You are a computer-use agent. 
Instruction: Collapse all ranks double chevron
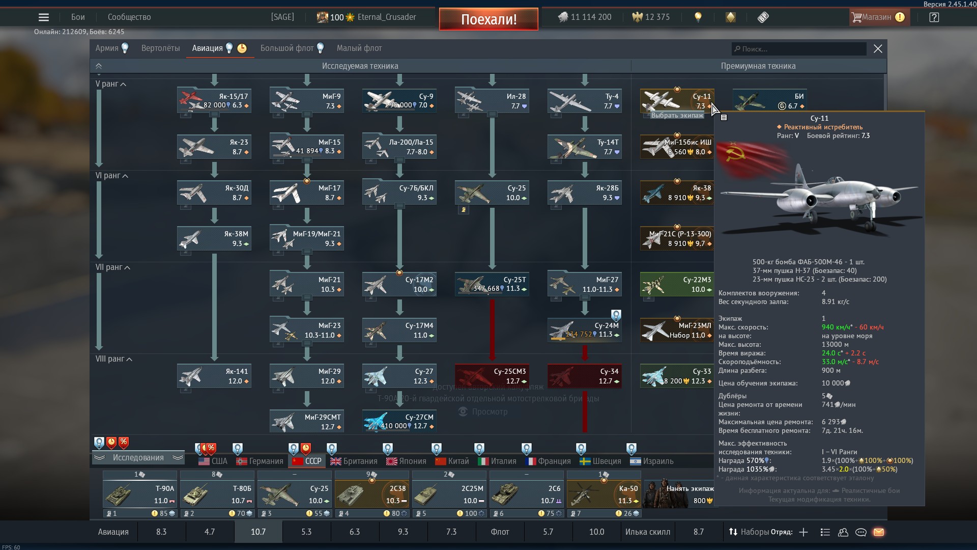coord(99,66)
